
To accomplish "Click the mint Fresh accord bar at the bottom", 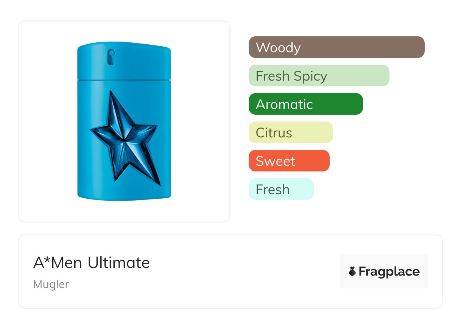I will (x=281, y=189).
